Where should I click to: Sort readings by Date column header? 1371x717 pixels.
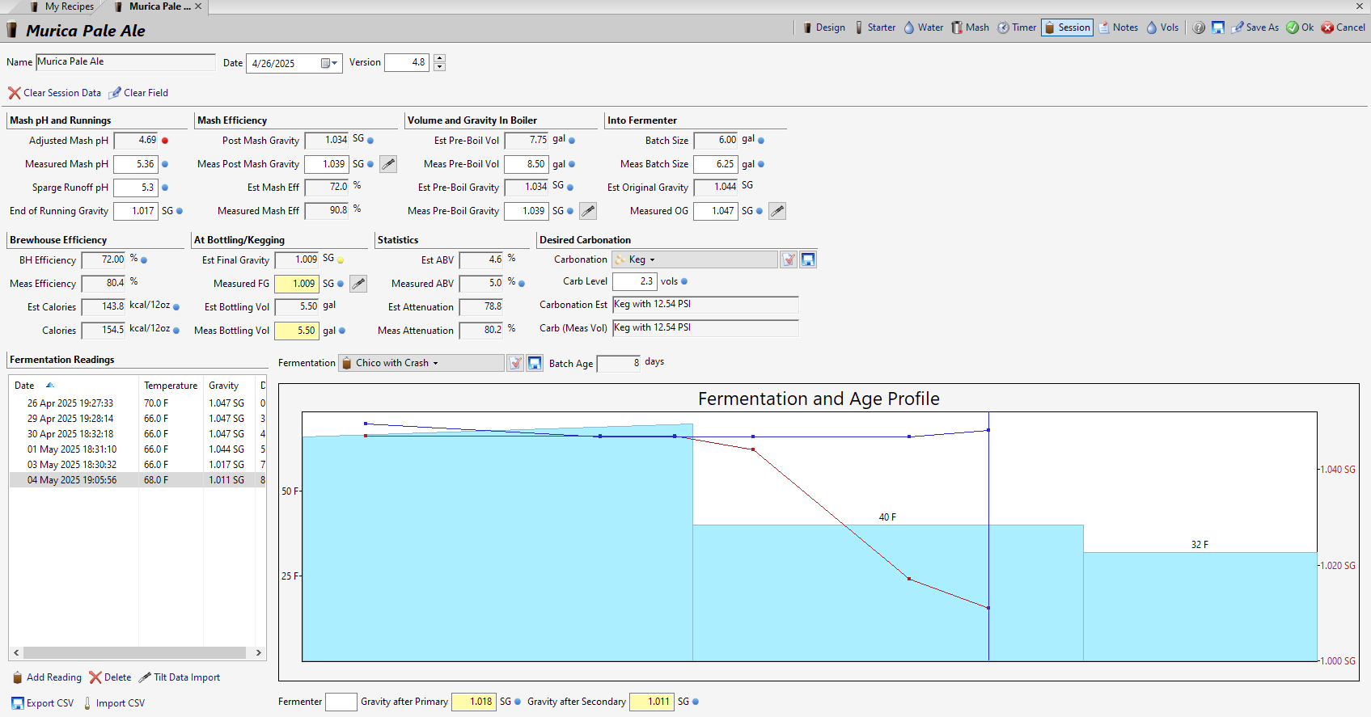click(x=73, y=386)
